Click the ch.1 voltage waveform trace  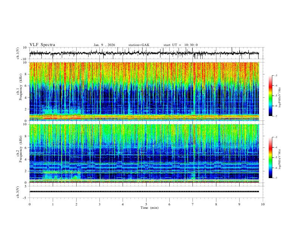tap(144, 53)
